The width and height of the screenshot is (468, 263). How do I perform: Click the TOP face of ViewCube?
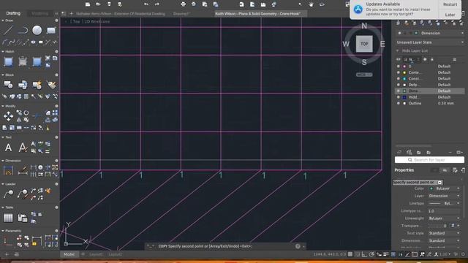[364, 44]
